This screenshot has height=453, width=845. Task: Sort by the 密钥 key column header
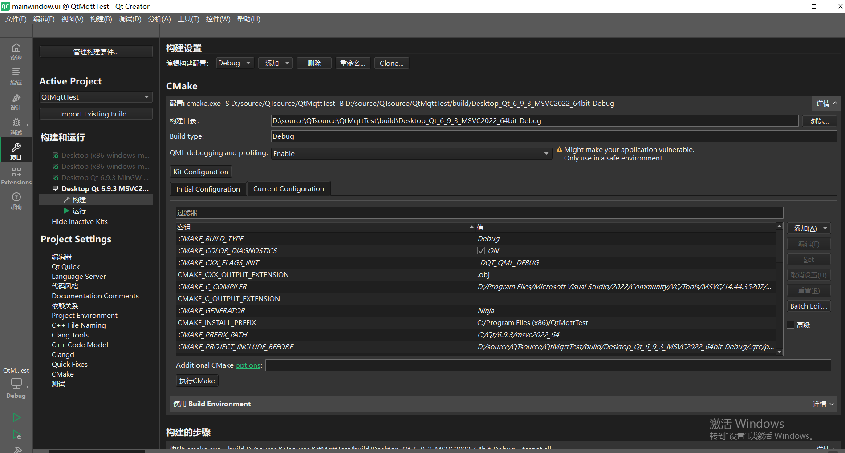point(325,227)
